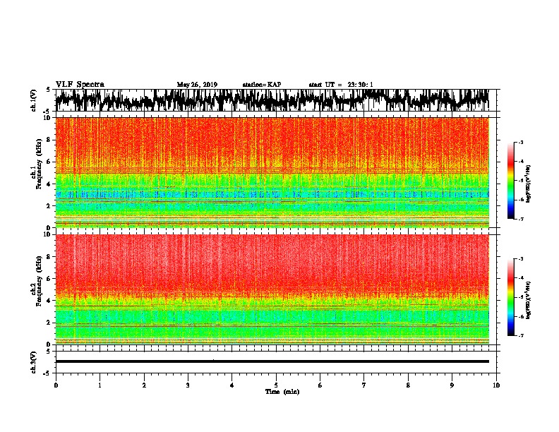Select the "start UT = 23:30:1" header text
The height and width of the screenshot is (432, 559).
click(341, 85)
